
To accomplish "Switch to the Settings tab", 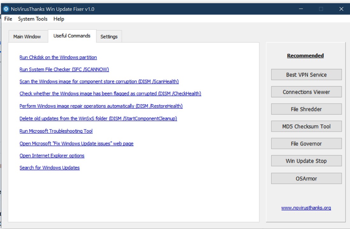I will [x=109, y=37].
